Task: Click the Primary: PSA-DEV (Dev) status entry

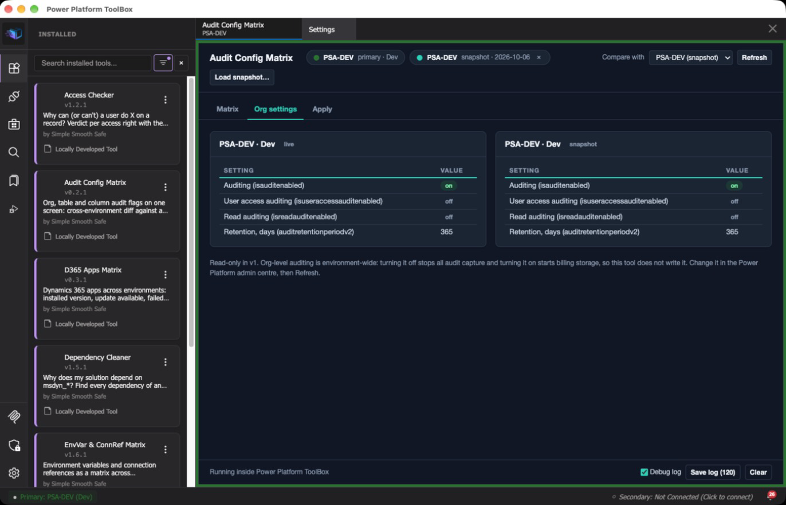Action: [x=53, y=497]
